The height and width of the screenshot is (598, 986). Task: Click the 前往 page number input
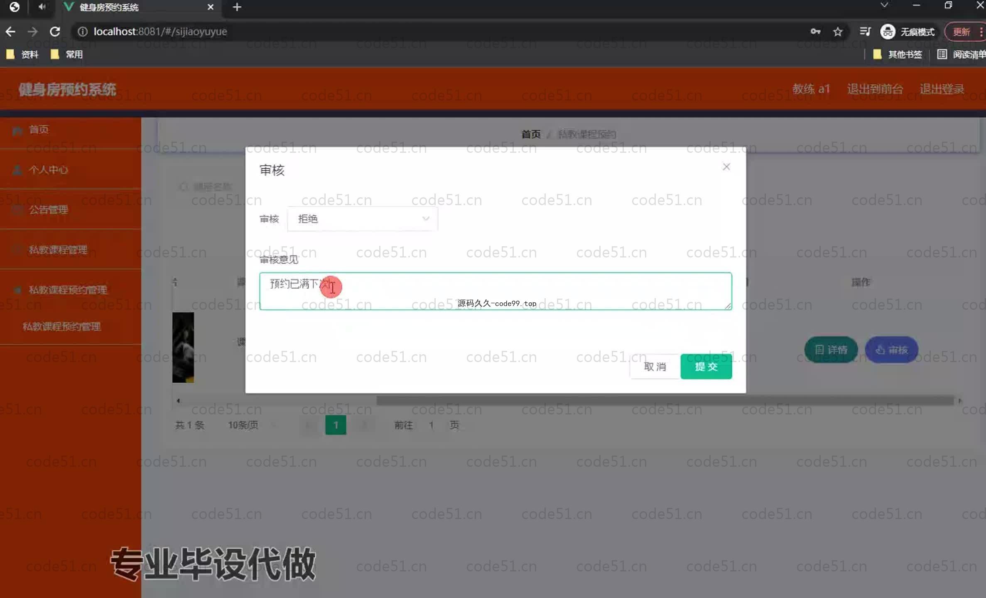pyautogui.click(x=432, y=425)
